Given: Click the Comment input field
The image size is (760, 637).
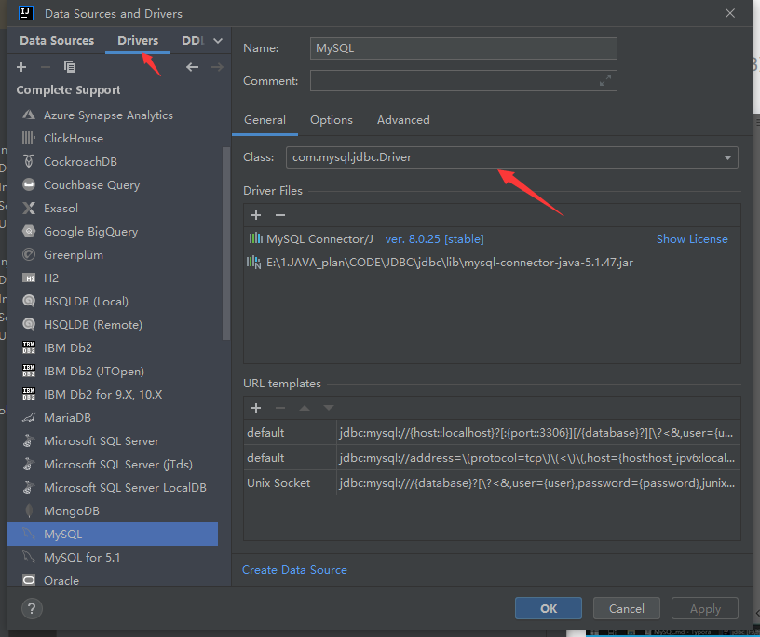Looking at the screenshot, I should click(x=464, y=80).
